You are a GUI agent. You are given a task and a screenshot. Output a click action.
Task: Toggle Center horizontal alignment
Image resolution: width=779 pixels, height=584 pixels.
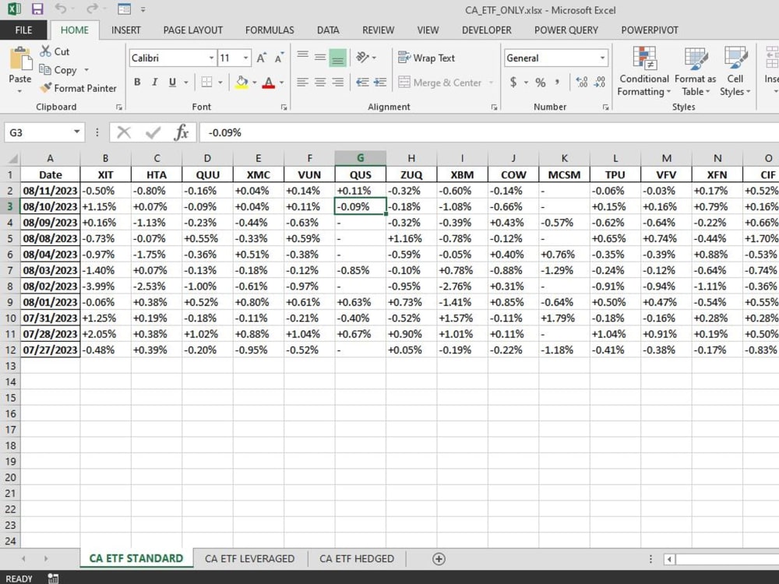[320, 82]
